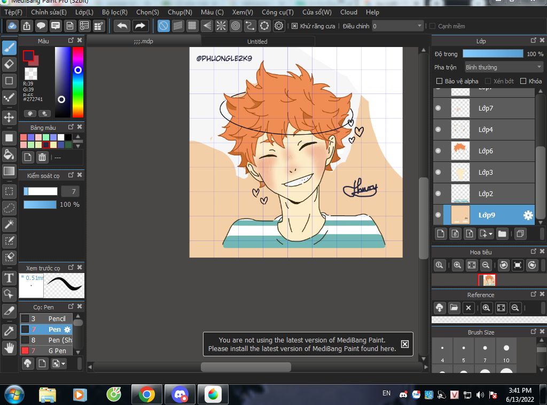Switch to the Untitled tab
Screen dimensions: 547x405
(x=257, y=41)
